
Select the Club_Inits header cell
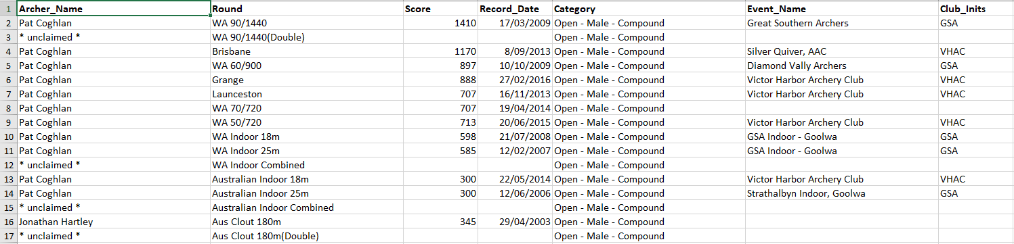(975, 9)
